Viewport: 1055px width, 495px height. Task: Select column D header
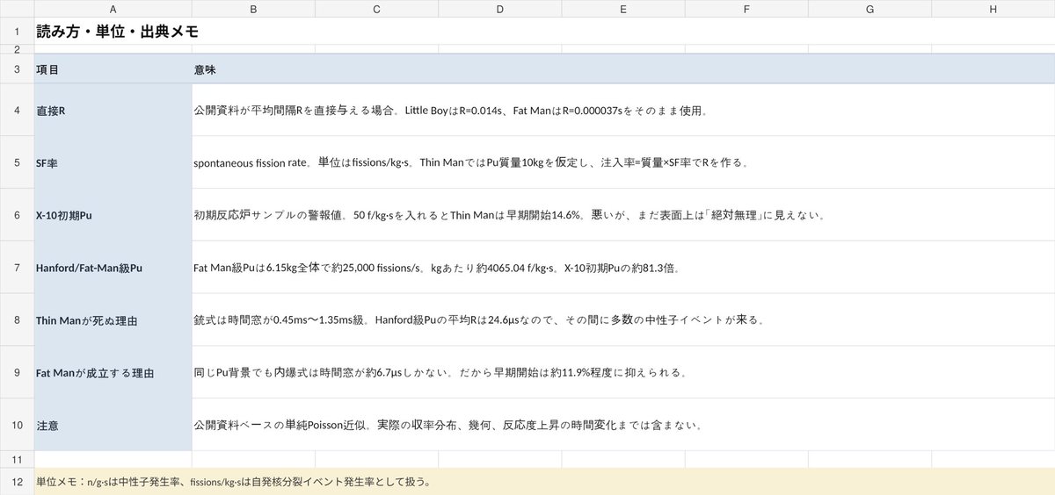[499, 9]
